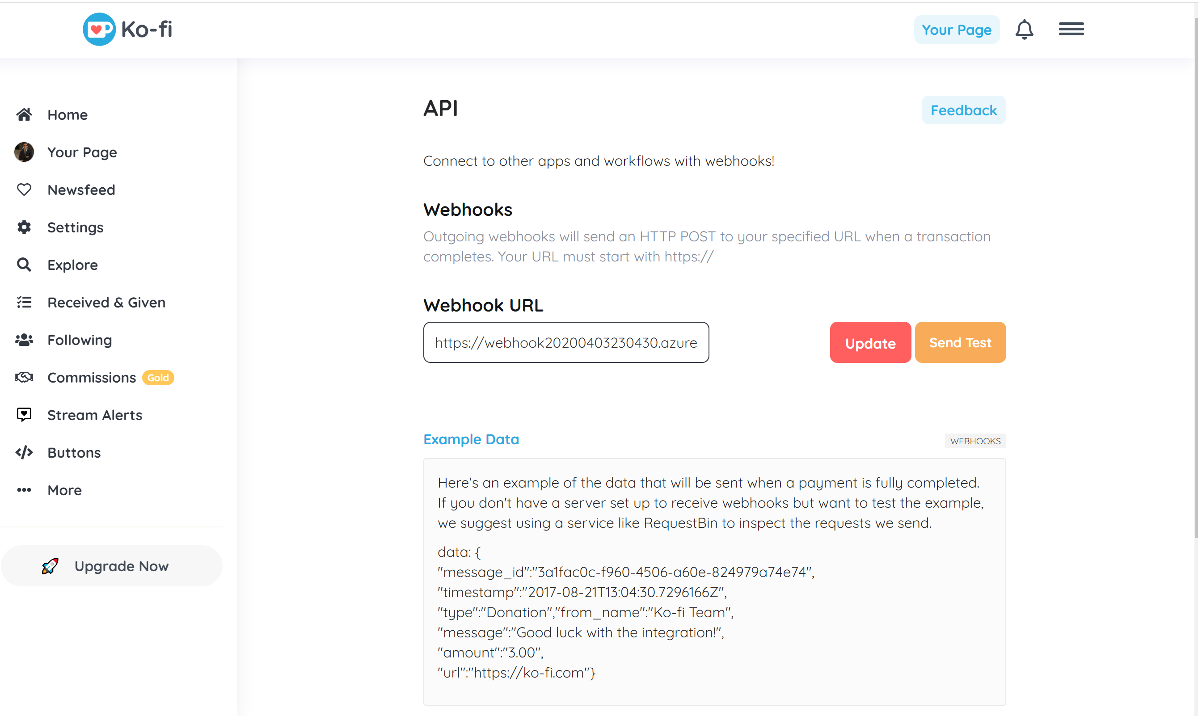Click your profile avatar thumbnail
This screenshot has width=1198, height=716.
coord(24,152)
